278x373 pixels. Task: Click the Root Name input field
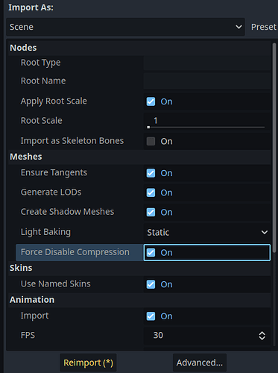[x=207, y=81]
